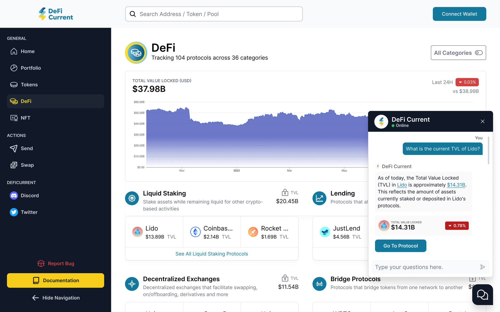Click the Liquid Staking $20.45B TVL value
The width and height of the screenshot is (500, 312).
point(287,201)
